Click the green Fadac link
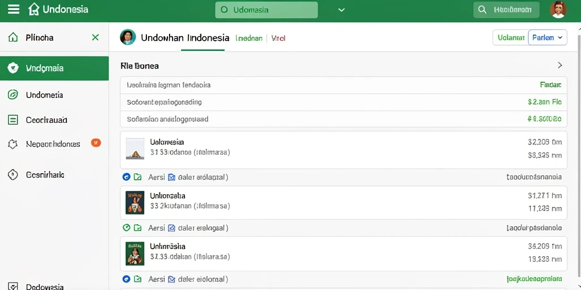The height and width of the screenshot is (290, 581). pyautogui.click(x=550, y=85)
